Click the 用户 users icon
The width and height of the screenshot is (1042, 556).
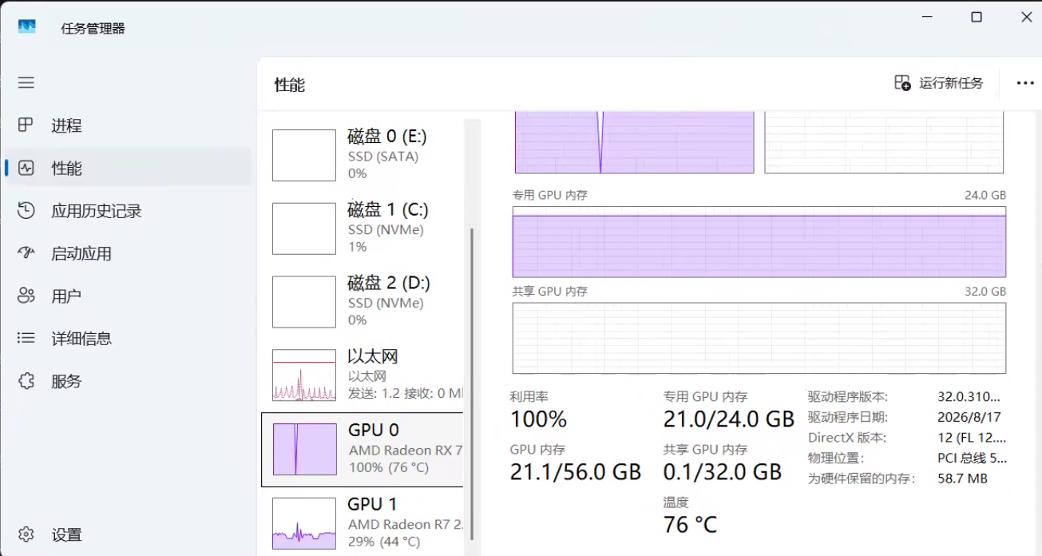(x=26, y=296)
